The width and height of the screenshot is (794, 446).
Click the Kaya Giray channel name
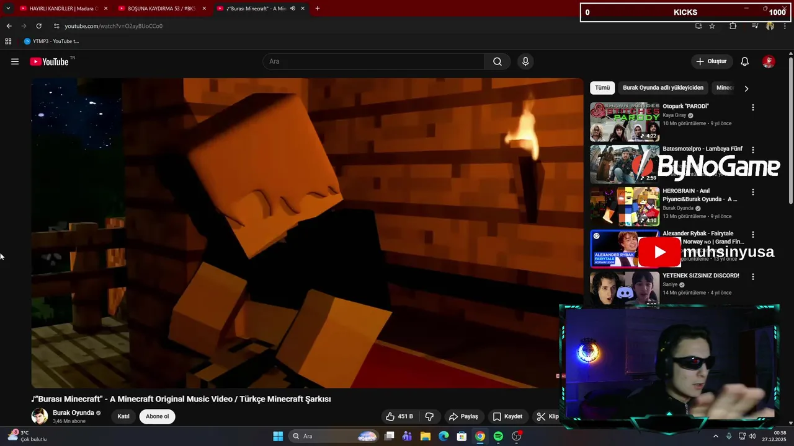pyautogui.click(x=674, y=115)
